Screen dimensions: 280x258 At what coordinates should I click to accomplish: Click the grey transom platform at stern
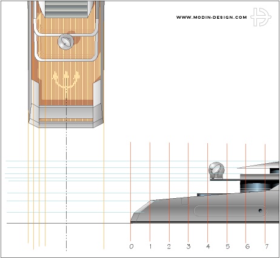pos(66,117)
